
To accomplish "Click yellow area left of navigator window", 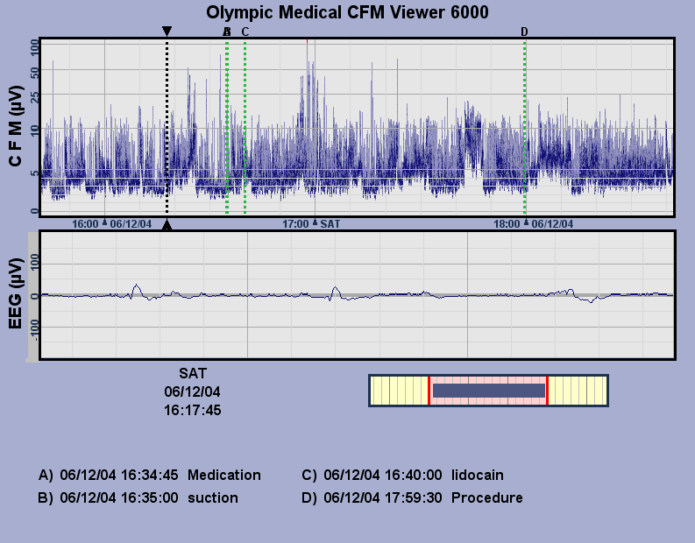I will pyautogui.click(x=399, y=391).
